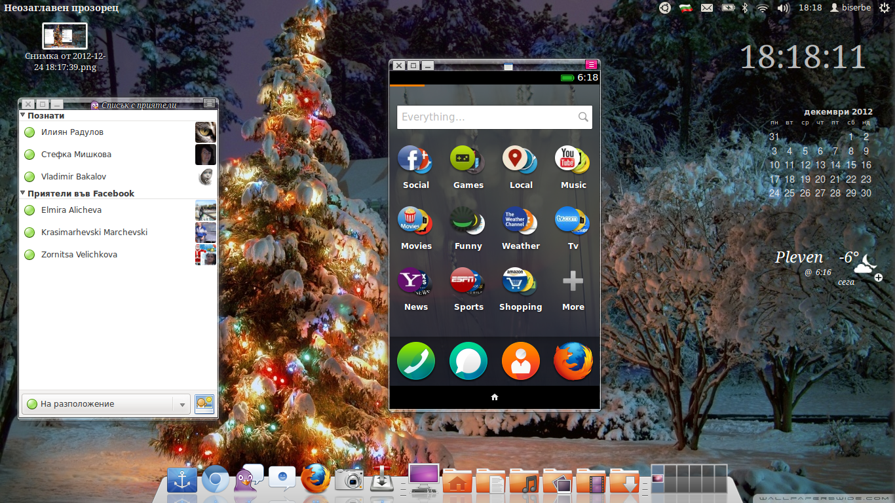Open the power gear session menu

click(885, 8)
